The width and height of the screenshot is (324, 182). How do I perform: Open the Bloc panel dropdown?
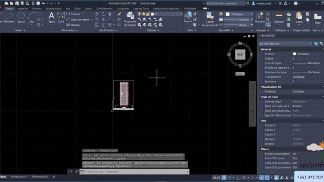click(192, 30)
